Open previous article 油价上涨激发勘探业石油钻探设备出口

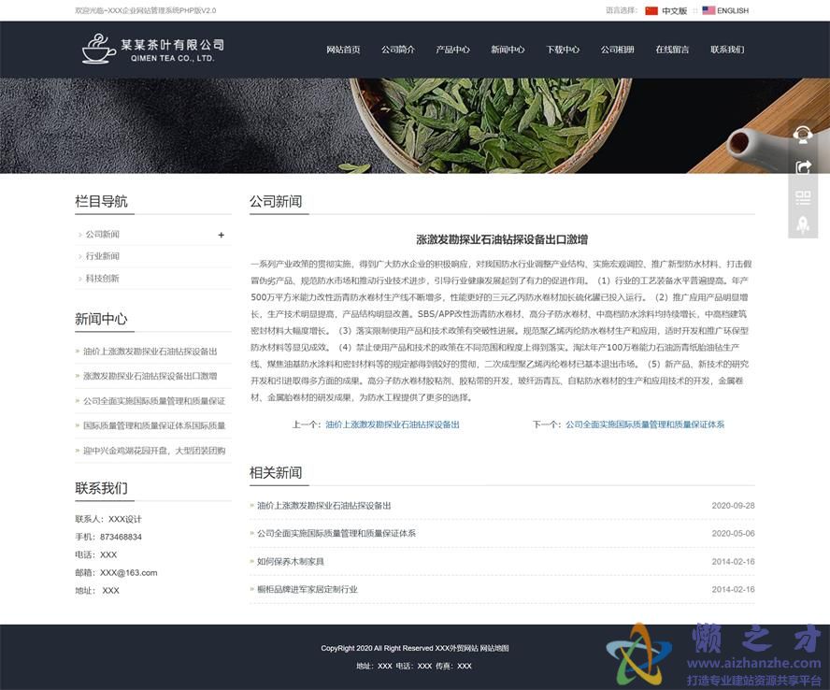(x=392, y=424)
